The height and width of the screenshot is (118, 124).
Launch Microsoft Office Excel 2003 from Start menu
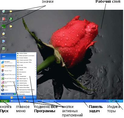(8, 78)
